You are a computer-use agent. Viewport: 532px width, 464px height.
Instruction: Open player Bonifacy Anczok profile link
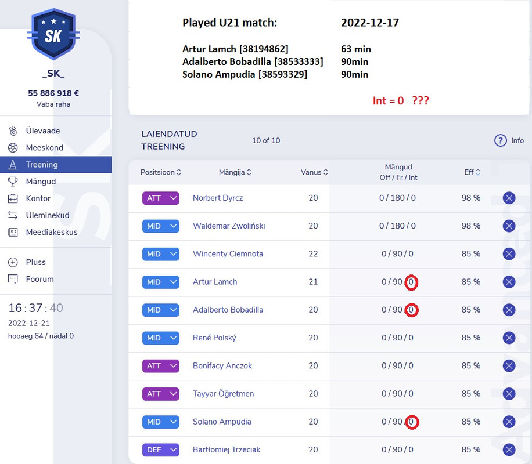[222, 366]
